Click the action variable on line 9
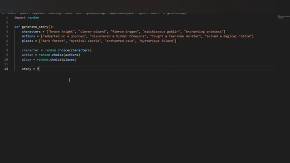Viewport: 290px width, 163px height. pos(27,55)
